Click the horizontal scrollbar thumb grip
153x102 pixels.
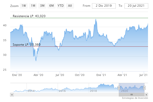(131, 95)
